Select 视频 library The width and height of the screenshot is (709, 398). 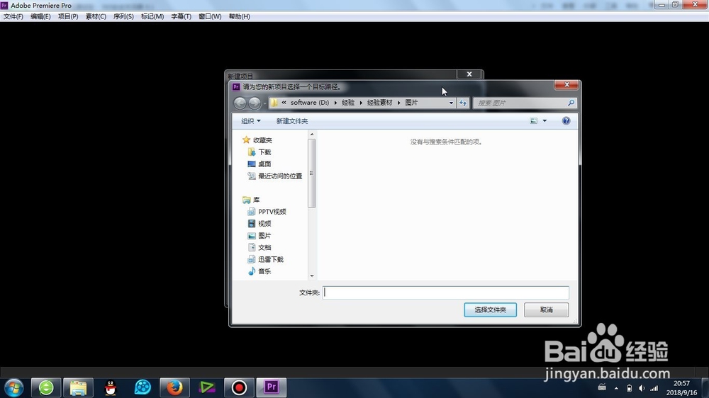(259, 224)
